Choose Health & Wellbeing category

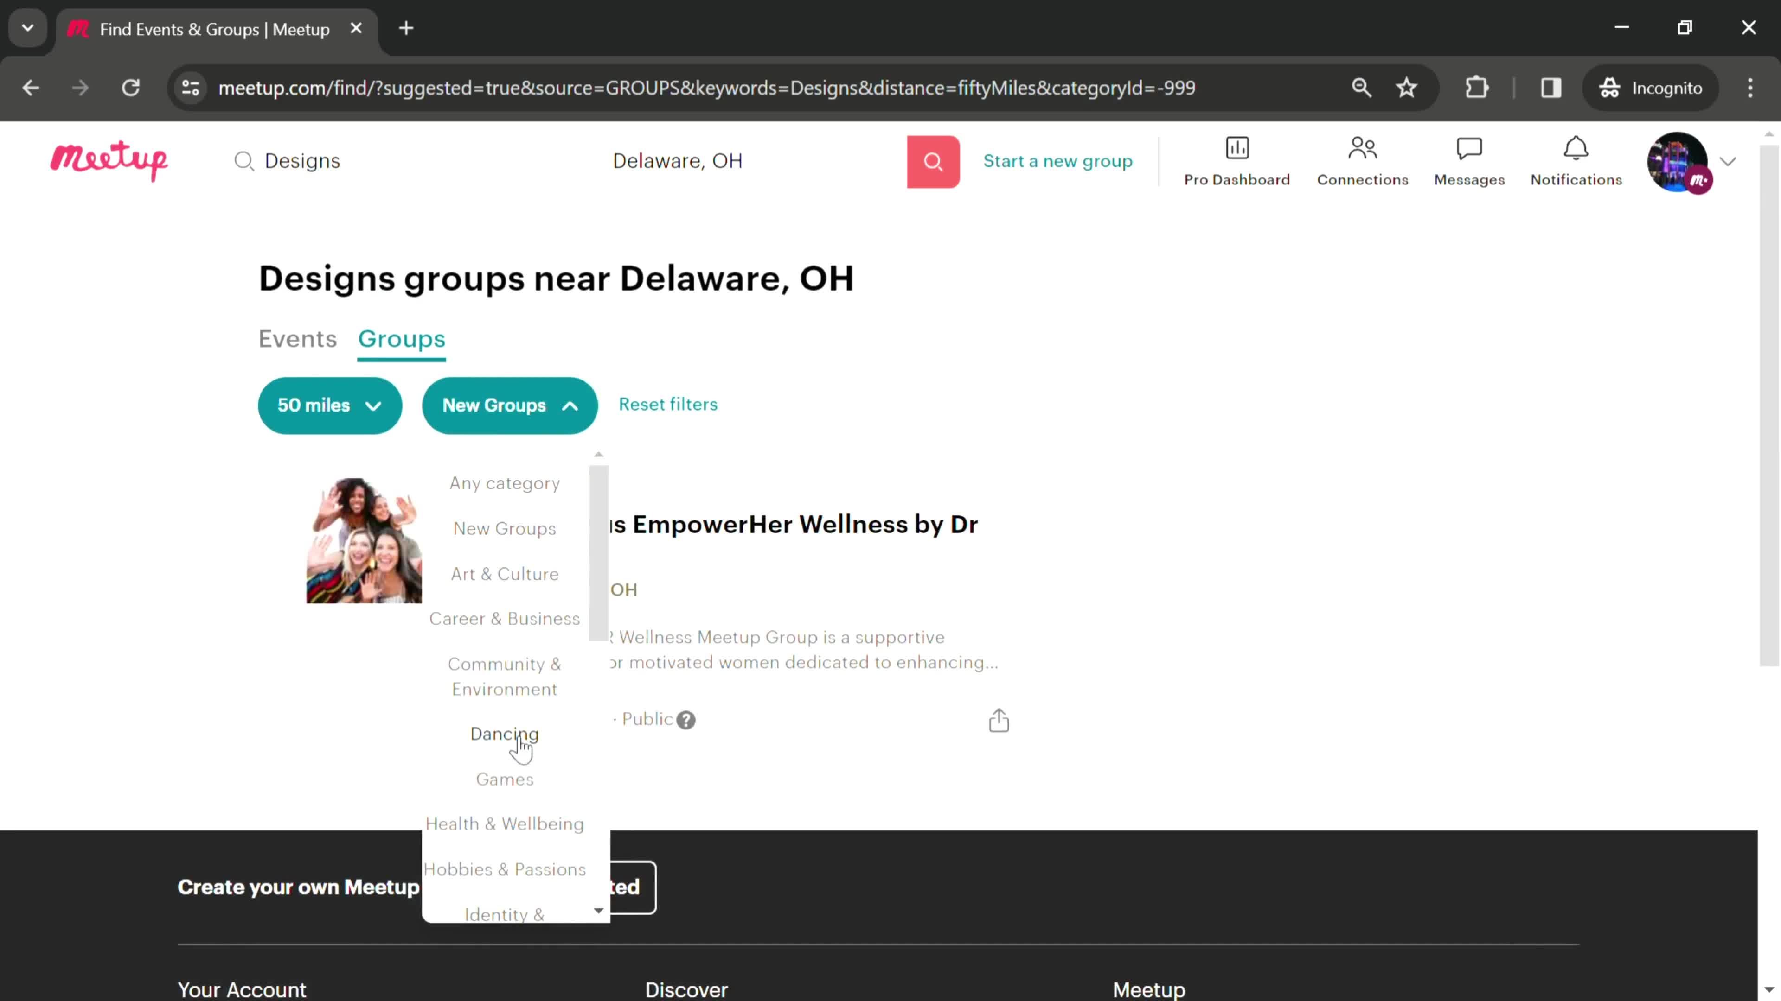click(x=505, y=824)
